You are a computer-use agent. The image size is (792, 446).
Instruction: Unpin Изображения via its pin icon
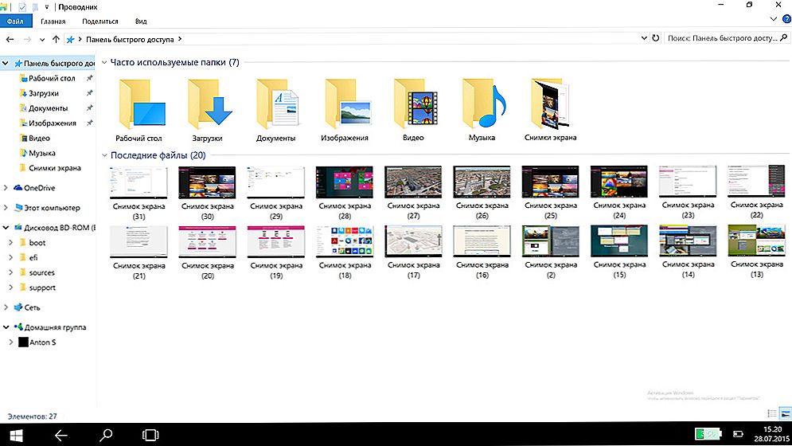89,123
